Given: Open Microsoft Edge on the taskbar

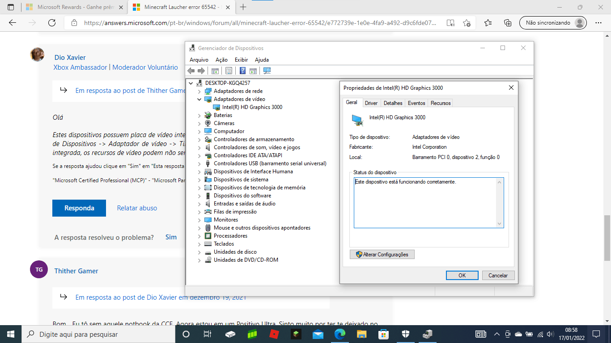Looking at the screenshot, I should point(340,334).
